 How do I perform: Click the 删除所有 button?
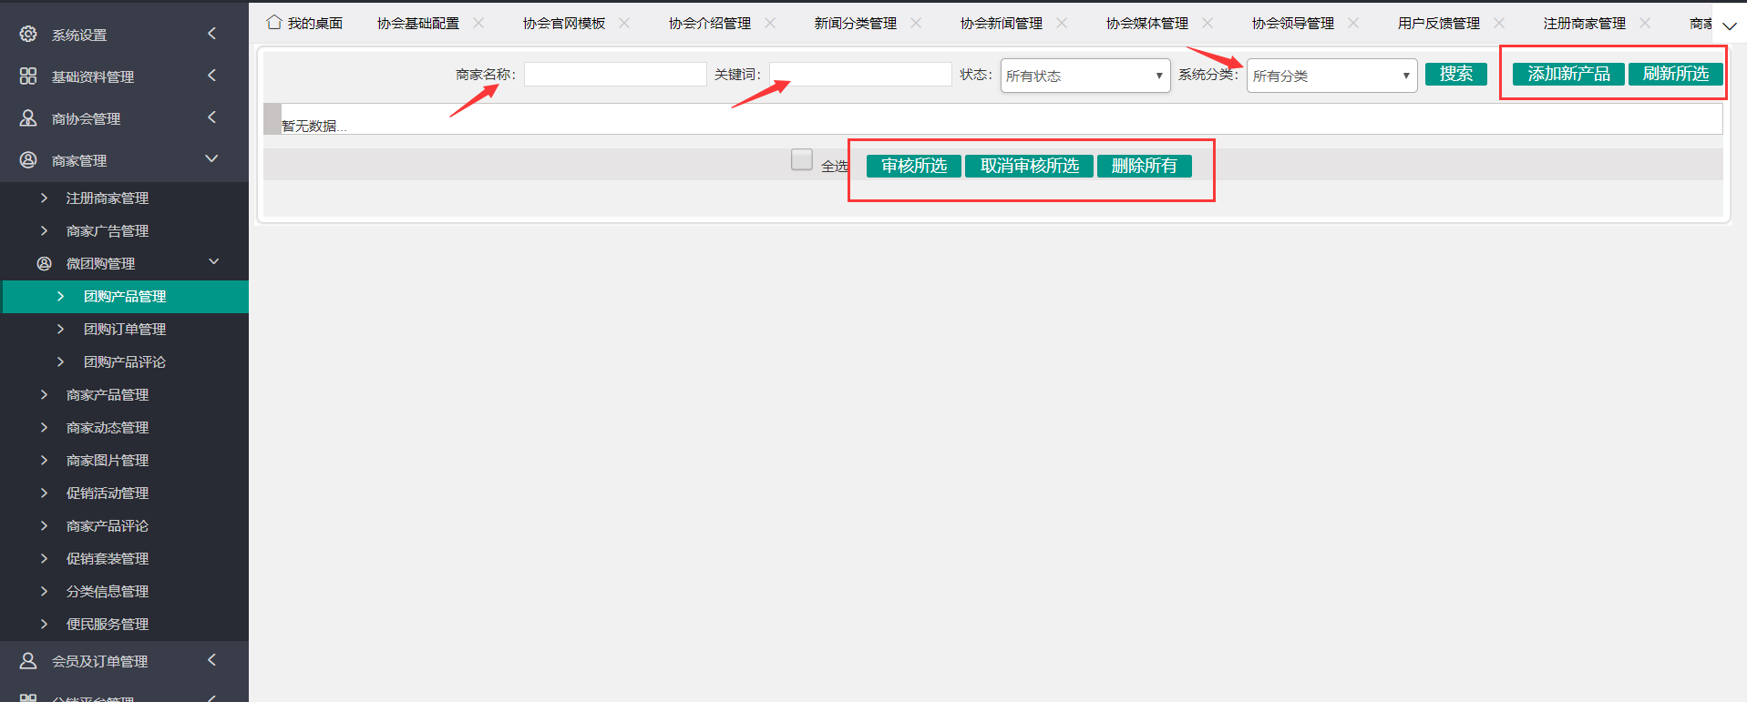(x=1144, y=166)
